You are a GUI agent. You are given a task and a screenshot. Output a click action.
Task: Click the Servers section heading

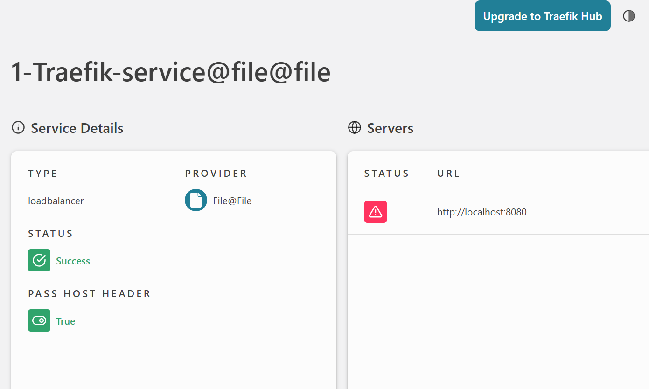(x=390, y=128)
